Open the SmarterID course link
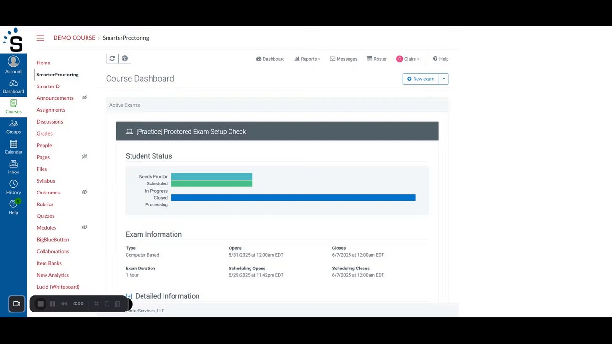This screenshot has width=612, height=344. [x=48, y=86]
